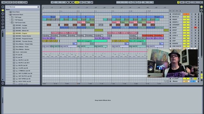Select the Made with Arpeggiator clip
This screenshot has height=114, width=204.
tap(92, 41)
